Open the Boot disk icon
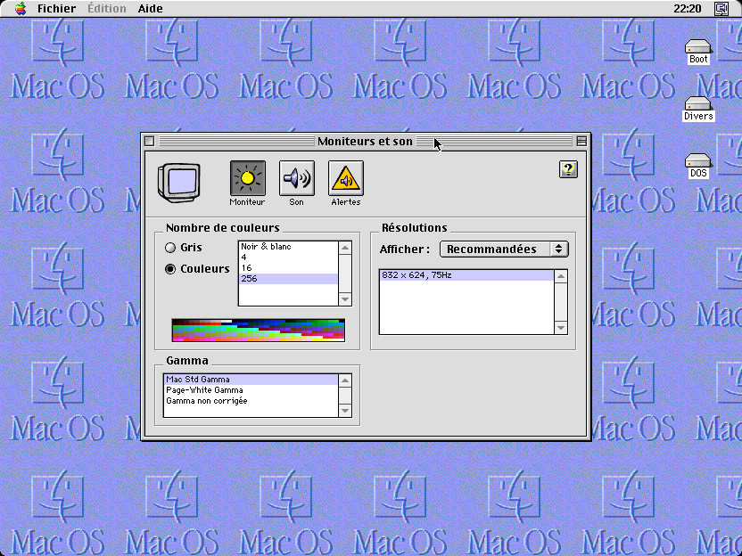The width and height of the screenshot is (742, 556). coord(698,52)
